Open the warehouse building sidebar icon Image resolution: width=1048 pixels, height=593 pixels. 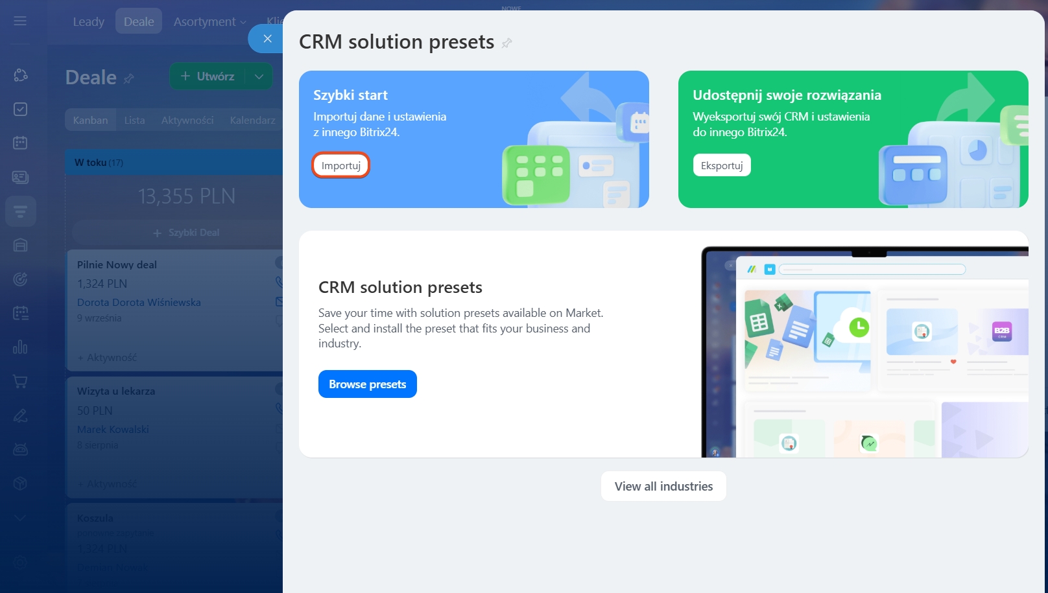pyautogui.click(x=20, y=245)
